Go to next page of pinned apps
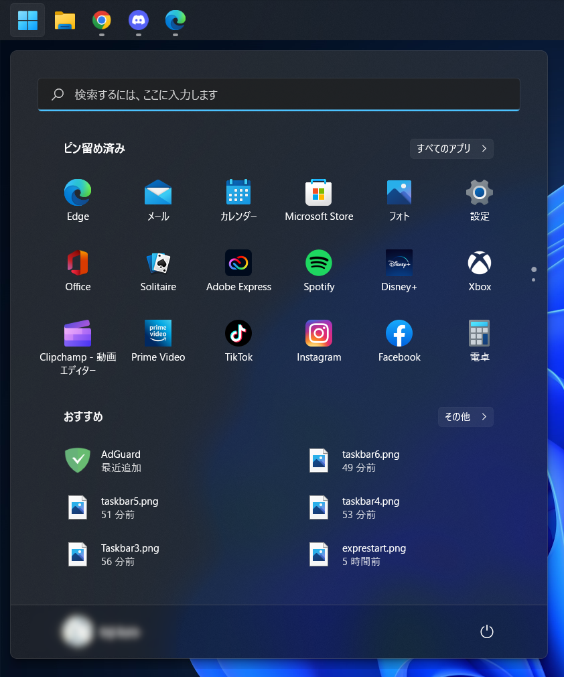 coord(534,280)
